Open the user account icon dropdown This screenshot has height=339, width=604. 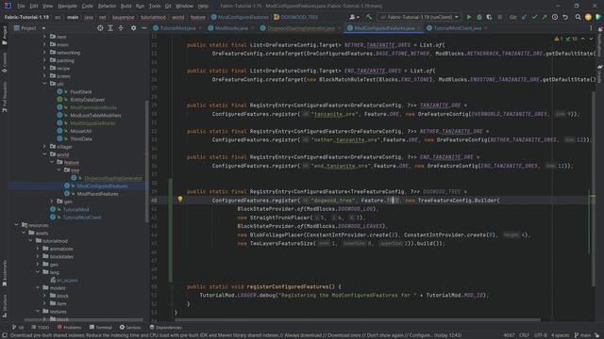tap(354, 17)
